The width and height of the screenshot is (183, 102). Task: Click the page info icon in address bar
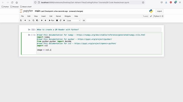[39, 3]
